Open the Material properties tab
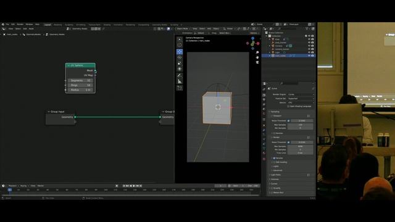The width and height of the screenshot is (395, 222). (264, 153)
